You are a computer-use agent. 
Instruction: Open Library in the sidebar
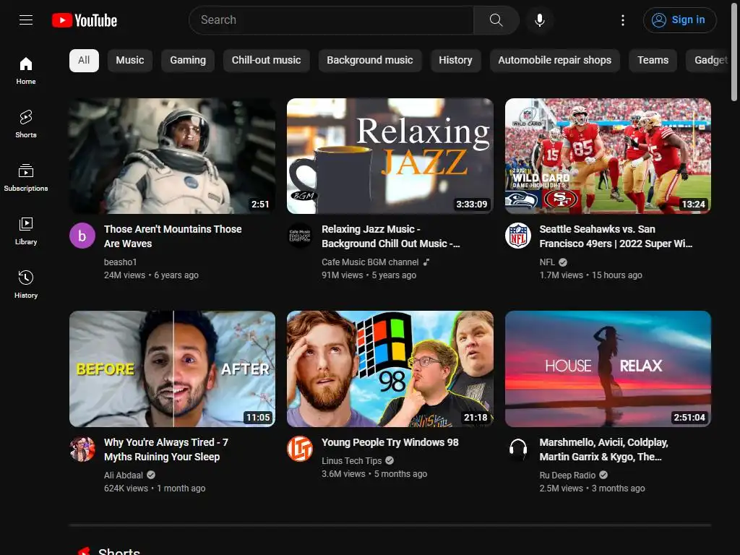coord(26,231)
